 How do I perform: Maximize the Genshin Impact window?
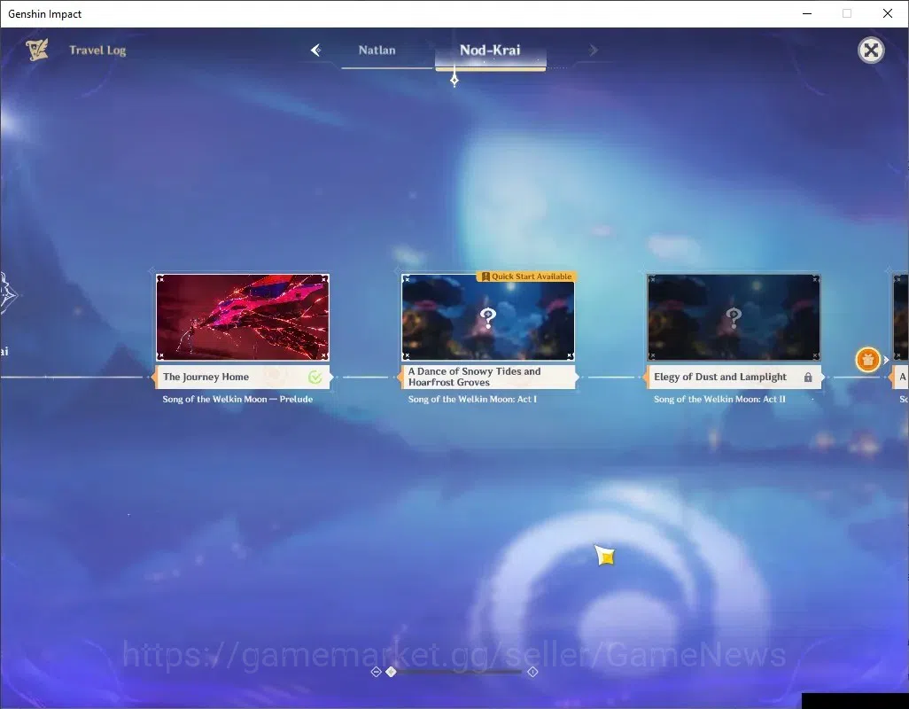[x=847, y=13]
